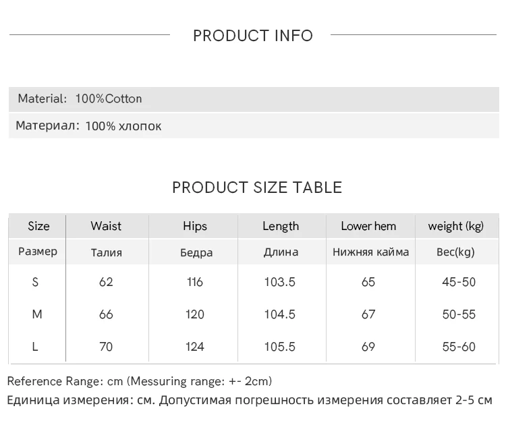Click length value 105.5 in L row
Image resolution: width=506 pixels, height=425 pixels.
pyautogui.click(x=279, y=347)
